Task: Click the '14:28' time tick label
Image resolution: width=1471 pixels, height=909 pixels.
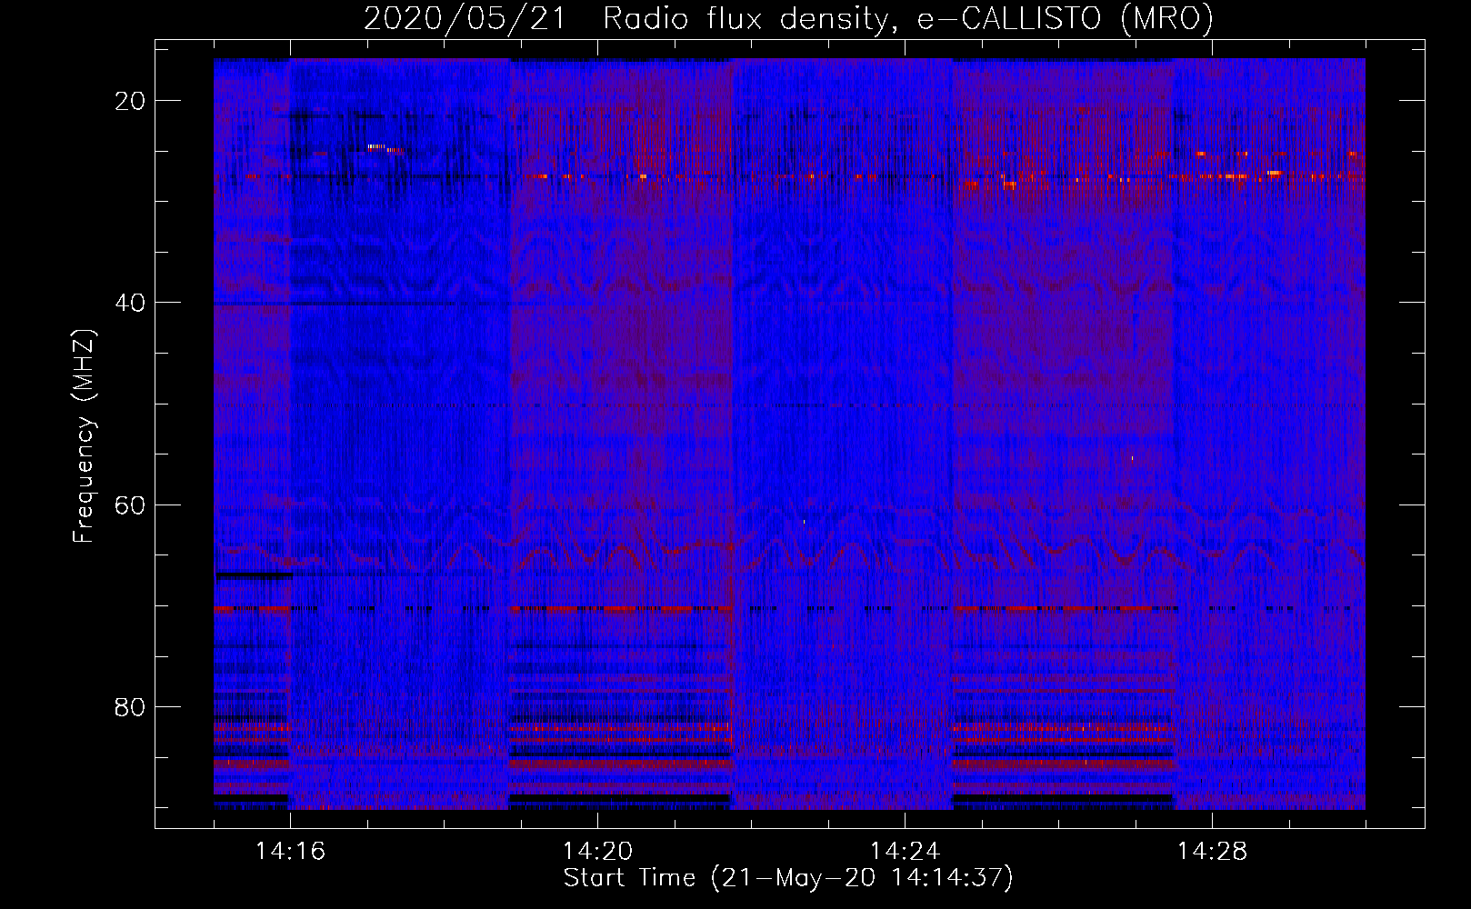Action: 1212,852
